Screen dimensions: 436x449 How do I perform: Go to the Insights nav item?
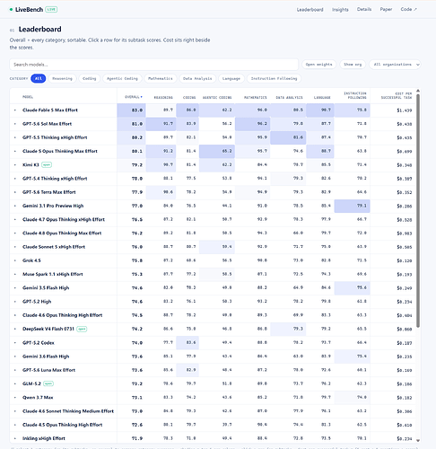coord(340,10)
